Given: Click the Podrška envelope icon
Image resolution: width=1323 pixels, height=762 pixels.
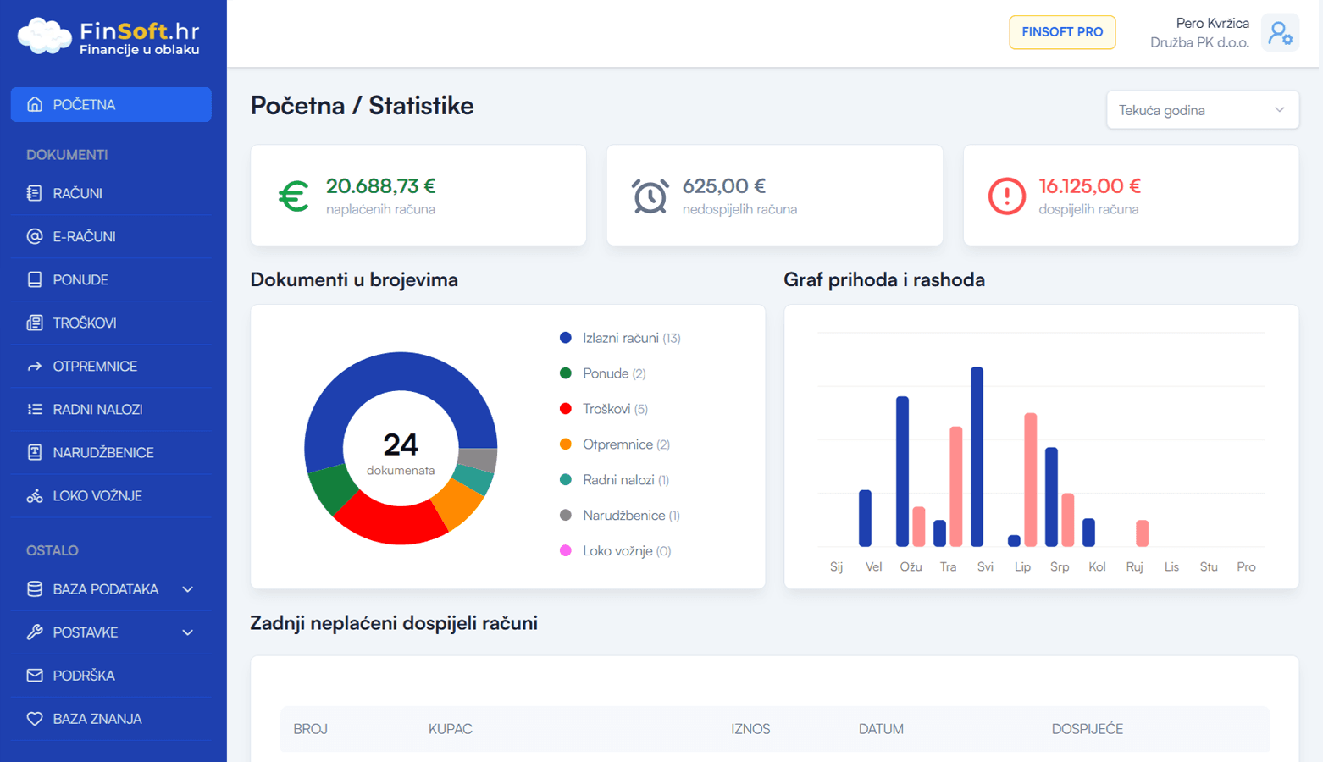Looking at the screenshot, I should pyautogui.click(x=35, y=676).
